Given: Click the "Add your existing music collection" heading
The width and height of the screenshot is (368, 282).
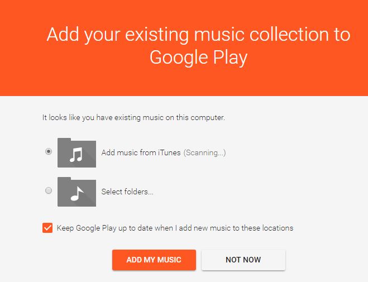Looking at the screenshot, I should tap(198, 34).
